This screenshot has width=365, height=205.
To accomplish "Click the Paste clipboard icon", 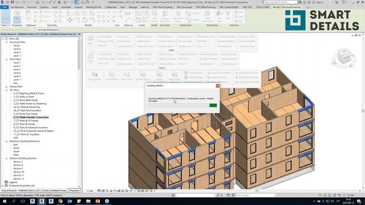I will (29, 16).
